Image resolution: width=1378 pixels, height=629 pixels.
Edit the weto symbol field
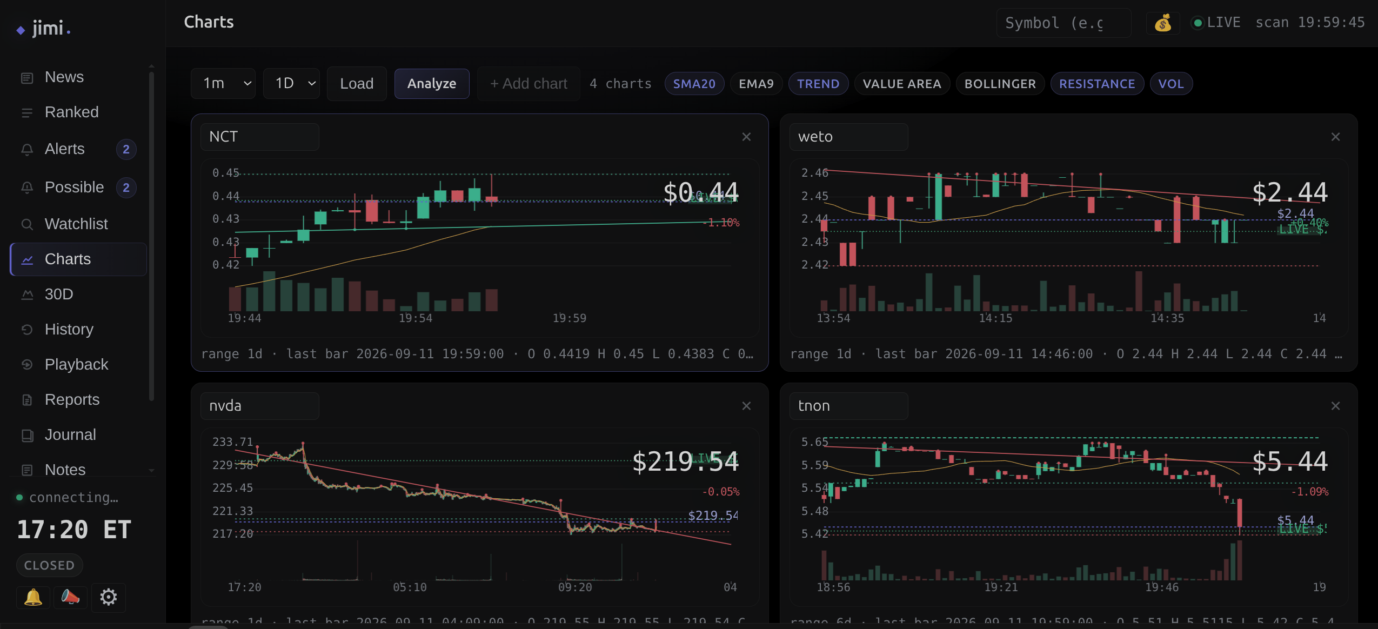coord(849,137)
